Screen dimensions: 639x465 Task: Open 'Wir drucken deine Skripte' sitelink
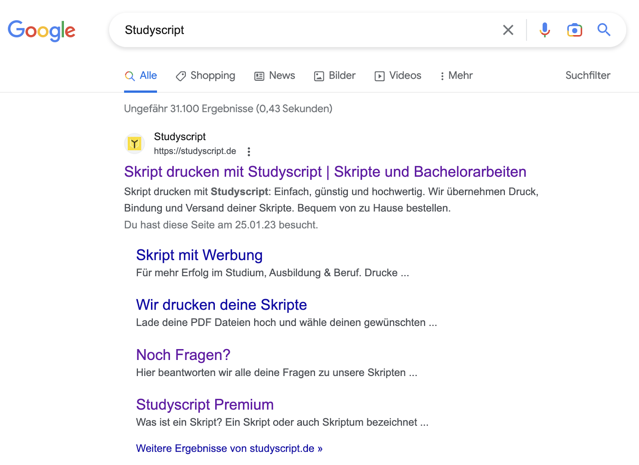coord(221,305)
